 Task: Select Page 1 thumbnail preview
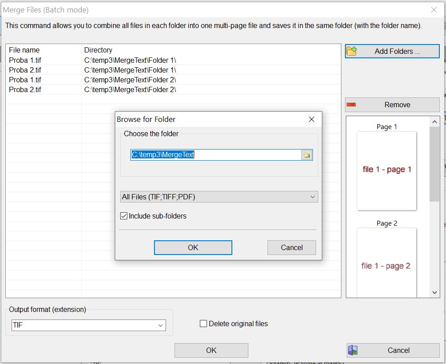click(x=387, y=170)
